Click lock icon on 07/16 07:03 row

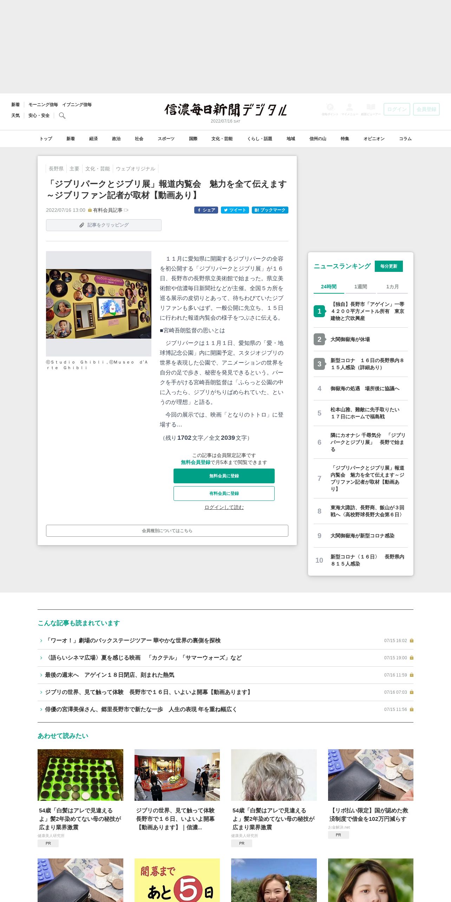point(412,692)
